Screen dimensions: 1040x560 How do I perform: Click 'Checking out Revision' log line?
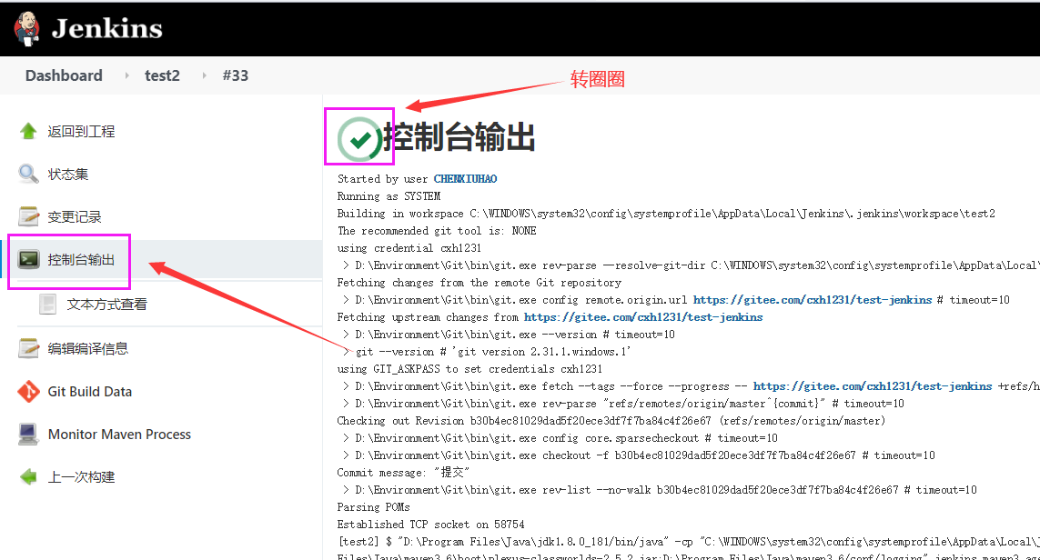coord(611,421)
